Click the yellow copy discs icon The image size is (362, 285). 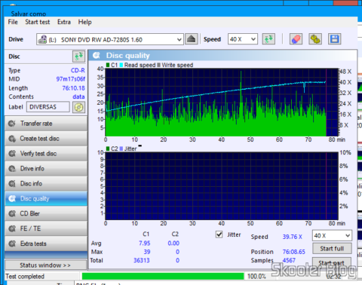pos(315,39)
